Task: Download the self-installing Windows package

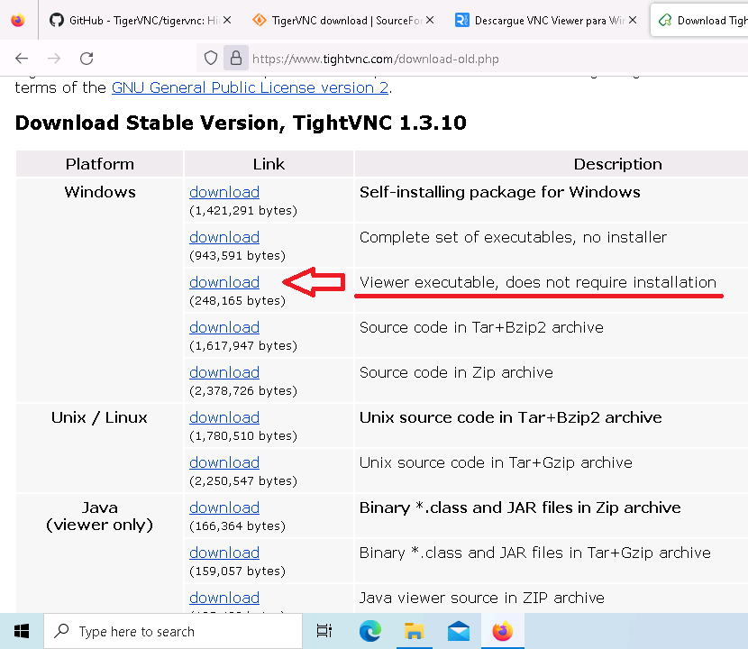Action: point(224,192)
